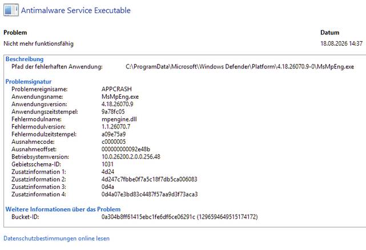Select 'Nicht mehr funktionsfähig' problem text

(x=38, y=43)
